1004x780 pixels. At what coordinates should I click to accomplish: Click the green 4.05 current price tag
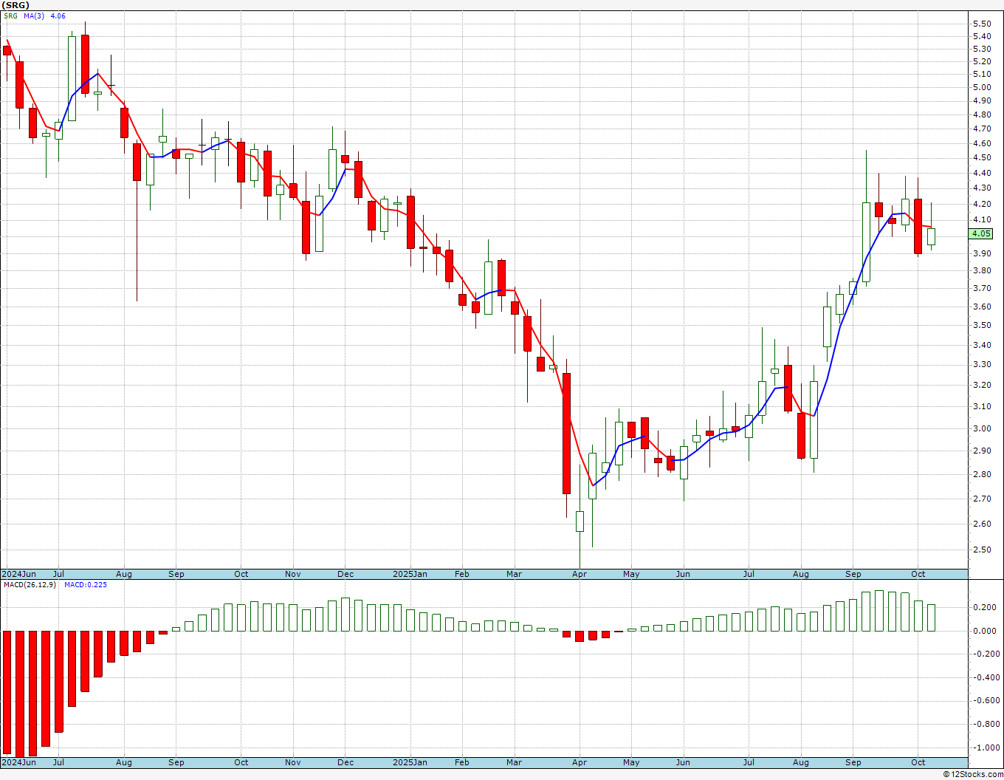[x=981, y=233]
